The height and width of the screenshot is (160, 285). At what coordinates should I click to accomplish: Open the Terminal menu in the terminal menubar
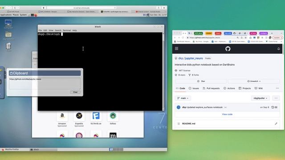point(67,30)
